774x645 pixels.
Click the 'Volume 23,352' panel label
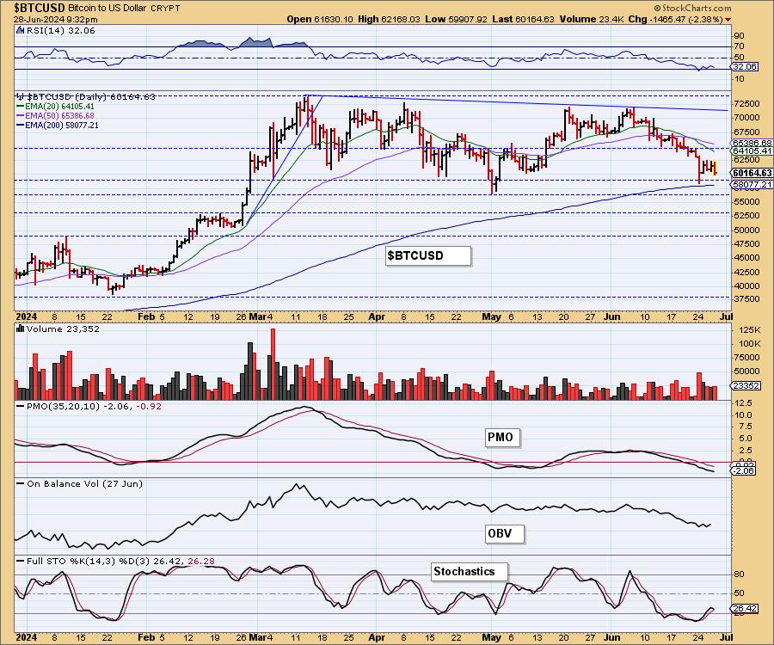58,329
